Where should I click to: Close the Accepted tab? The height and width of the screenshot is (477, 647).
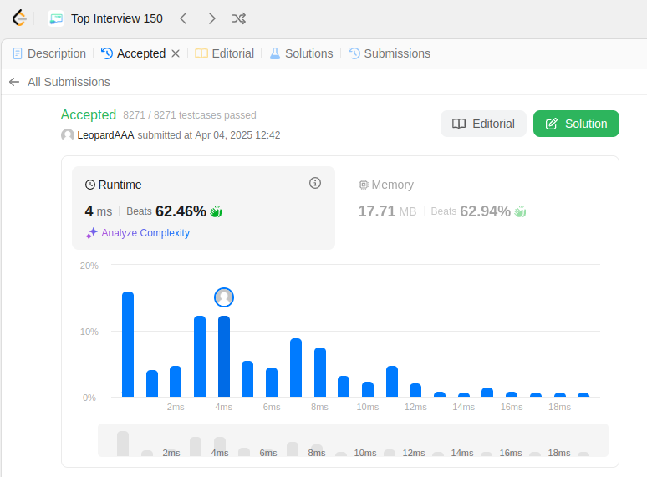click(176, 53)
